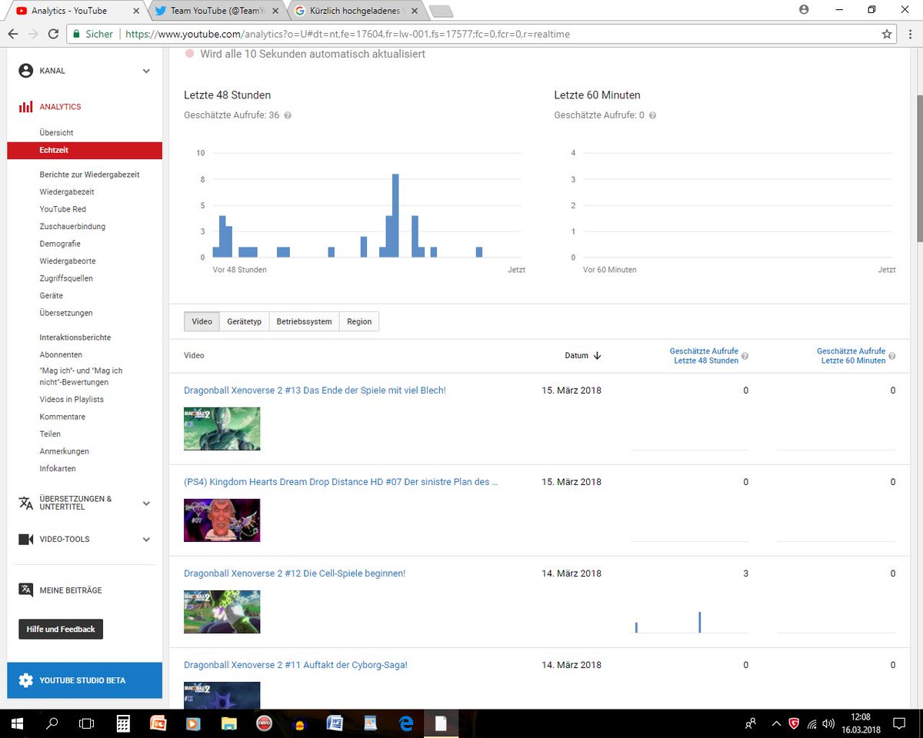Viewport: 923px width, 738px height.
Task: Open File Explorer from the taskbar
Action: coord(228,723)
